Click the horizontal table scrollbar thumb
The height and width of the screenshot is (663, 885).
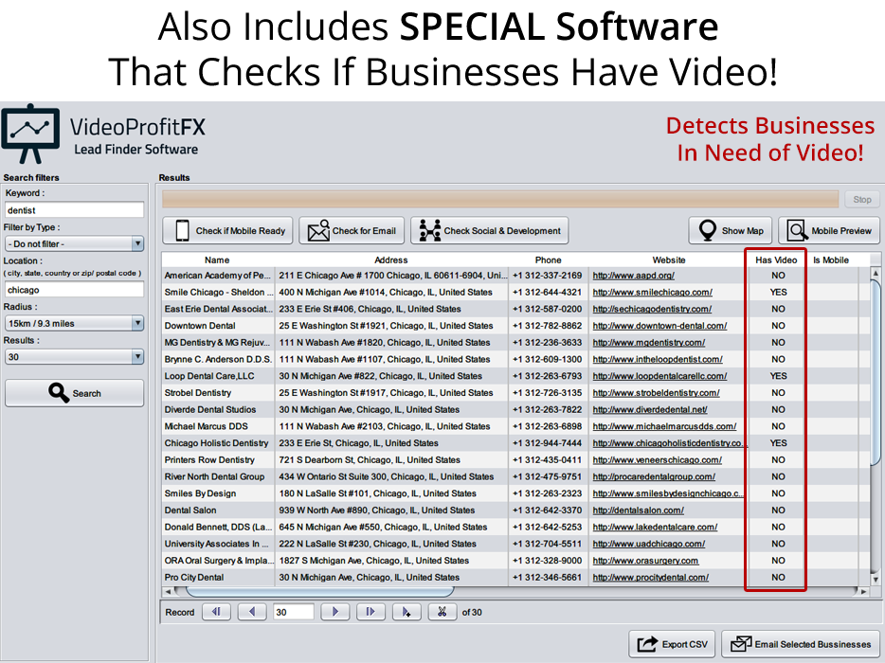point(320,591)
